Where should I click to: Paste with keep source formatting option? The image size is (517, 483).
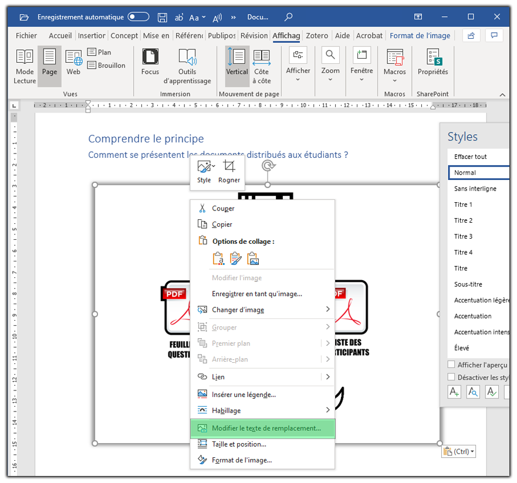[218, 258]
